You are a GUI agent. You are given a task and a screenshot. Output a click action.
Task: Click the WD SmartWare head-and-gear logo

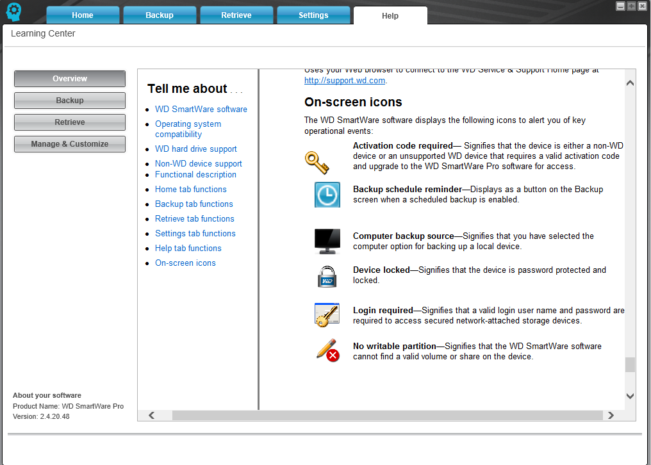(x=13, y=12)
